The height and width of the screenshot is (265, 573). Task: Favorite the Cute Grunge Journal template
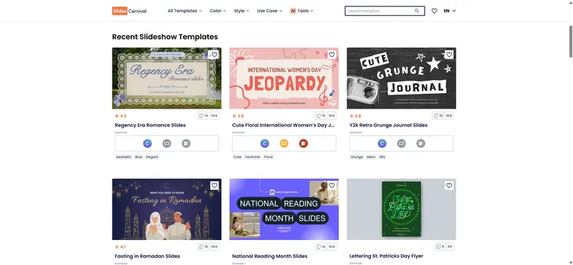449,55
